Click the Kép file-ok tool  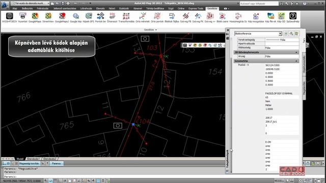point(270,17)
